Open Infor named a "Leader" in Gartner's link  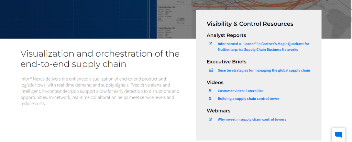263,47
